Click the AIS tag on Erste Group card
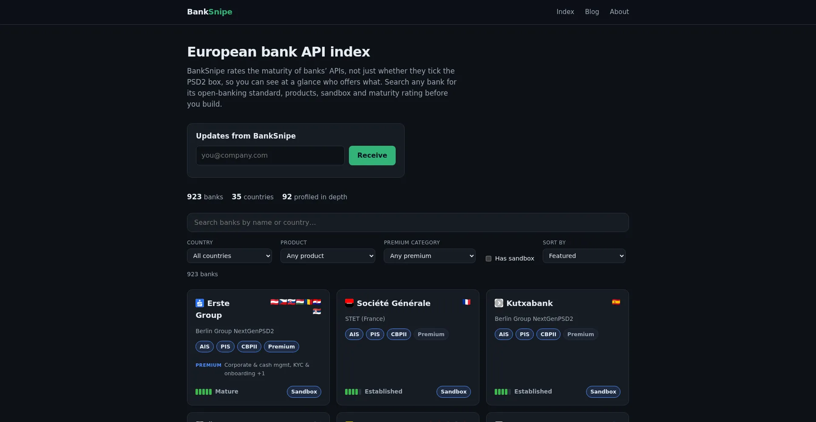 [204, 347]
